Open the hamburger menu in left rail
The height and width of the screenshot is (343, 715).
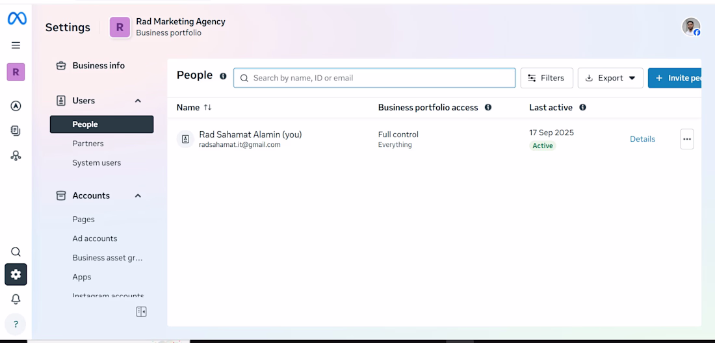[x=16, y=45]
